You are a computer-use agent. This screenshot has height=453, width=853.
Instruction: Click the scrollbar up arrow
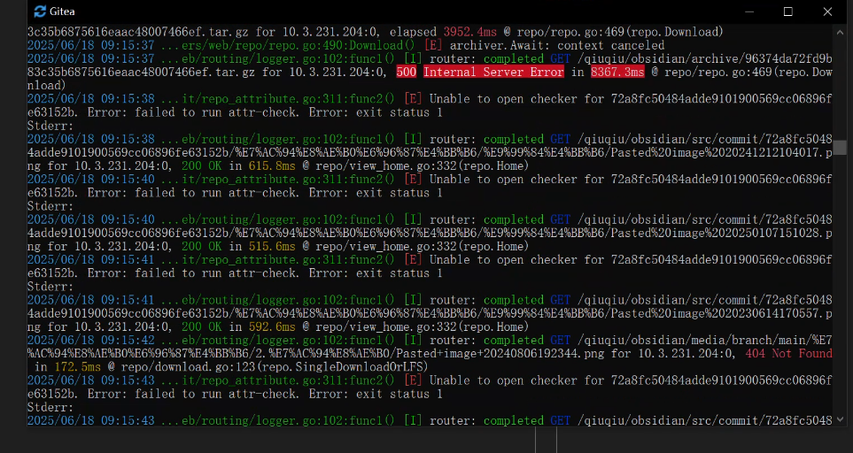coord(840,30)
